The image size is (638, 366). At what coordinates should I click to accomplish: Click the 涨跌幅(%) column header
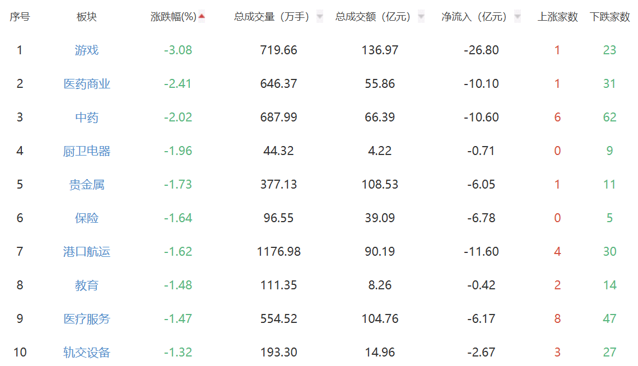174,17
